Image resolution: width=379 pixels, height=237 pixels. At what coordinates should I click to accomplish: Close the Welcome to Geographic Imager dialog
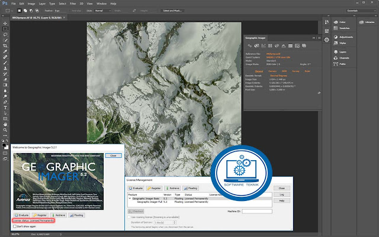(x=113, y=155)
